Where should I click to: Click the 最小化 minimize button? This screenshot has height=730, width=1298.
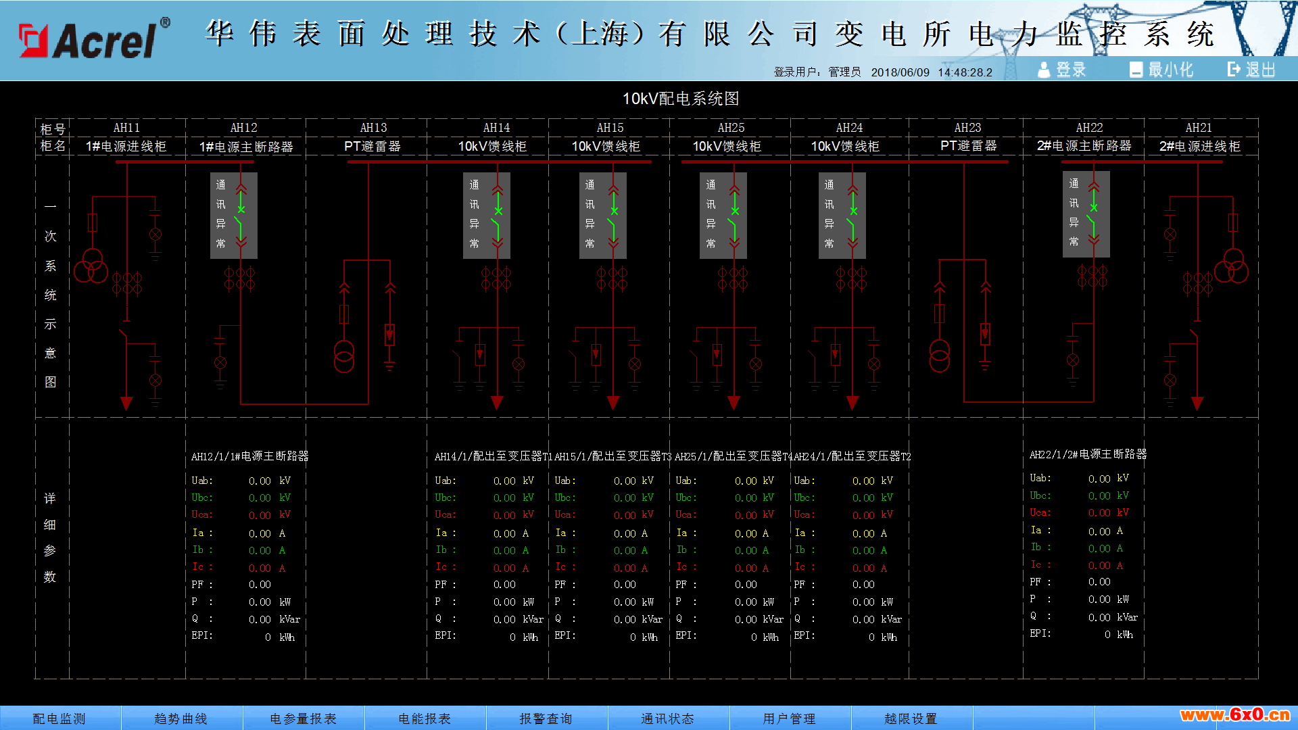pyautogui.click(x=1161, y=70)
